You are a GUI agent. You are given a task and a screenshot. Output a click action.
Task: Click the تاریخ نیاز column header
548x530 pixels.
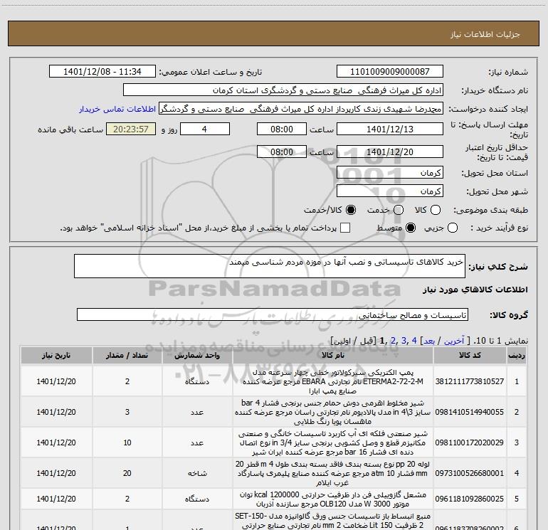point(56,356)
